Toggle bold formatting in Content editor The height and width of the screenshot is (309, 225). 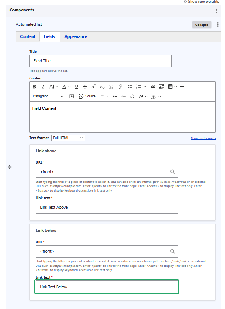pos(34,87)
